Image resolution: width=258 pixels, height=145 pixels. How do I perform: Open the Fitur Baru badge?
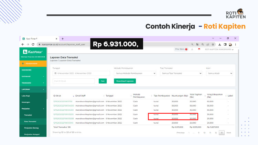[x=181, y=49]
